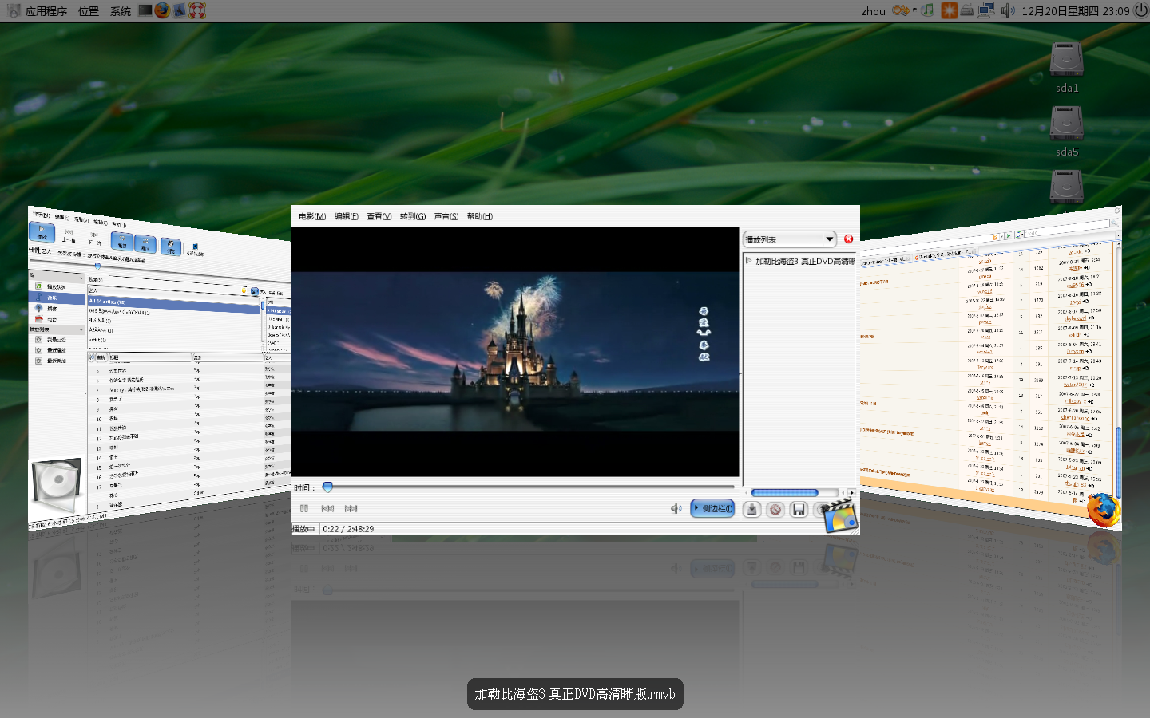Click the music player playback position slider

pos(97,266)
